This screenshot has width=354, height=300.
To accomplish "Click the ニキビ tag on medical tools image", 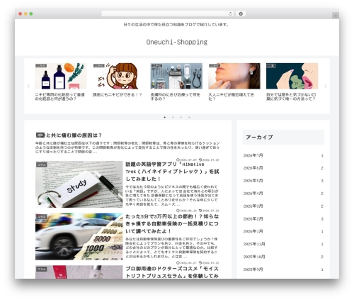I will (156, 65).
